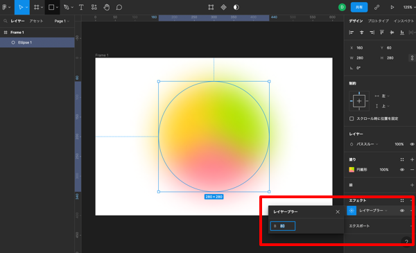
Task: Toggle the レイヤーブラー effect visibility eye
Action: coord(402,211)
